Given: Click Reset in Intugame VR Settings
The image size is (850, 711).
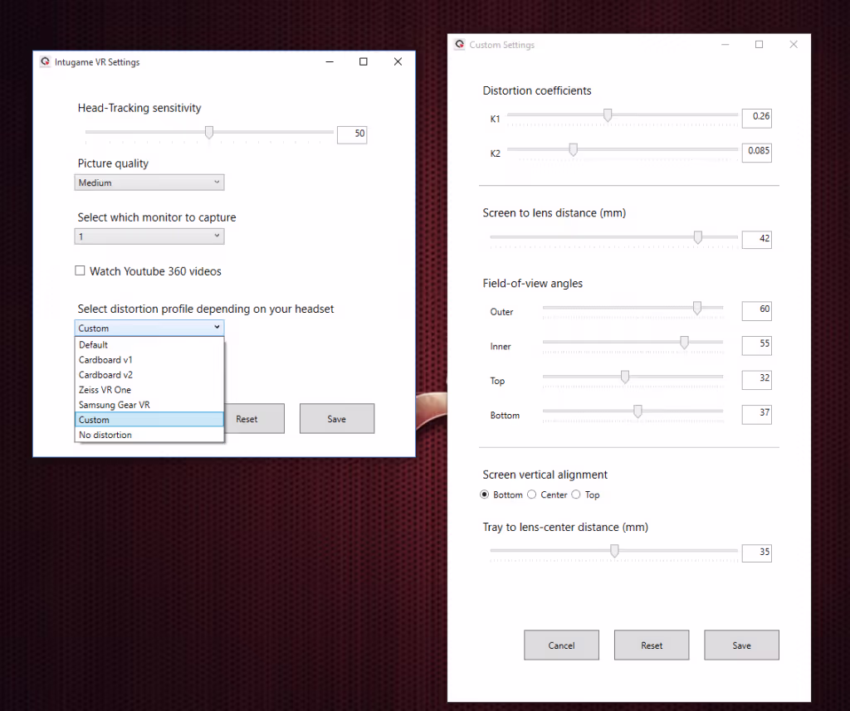Looking at the screenshot, I should (254, 418).
